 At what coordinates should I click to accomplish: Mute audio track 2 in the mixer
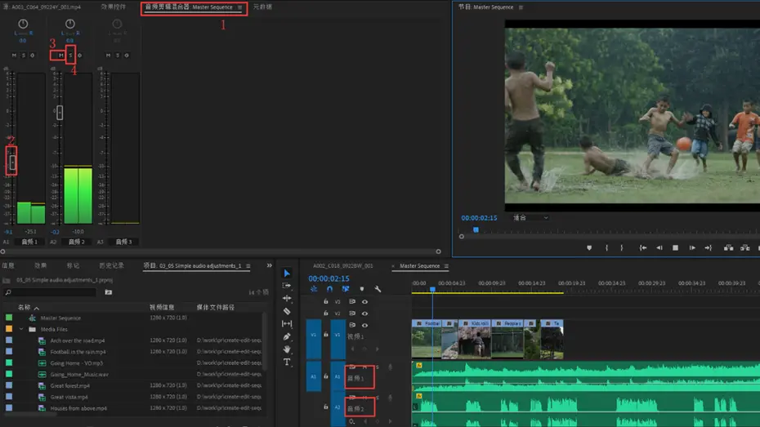[61, 56]
